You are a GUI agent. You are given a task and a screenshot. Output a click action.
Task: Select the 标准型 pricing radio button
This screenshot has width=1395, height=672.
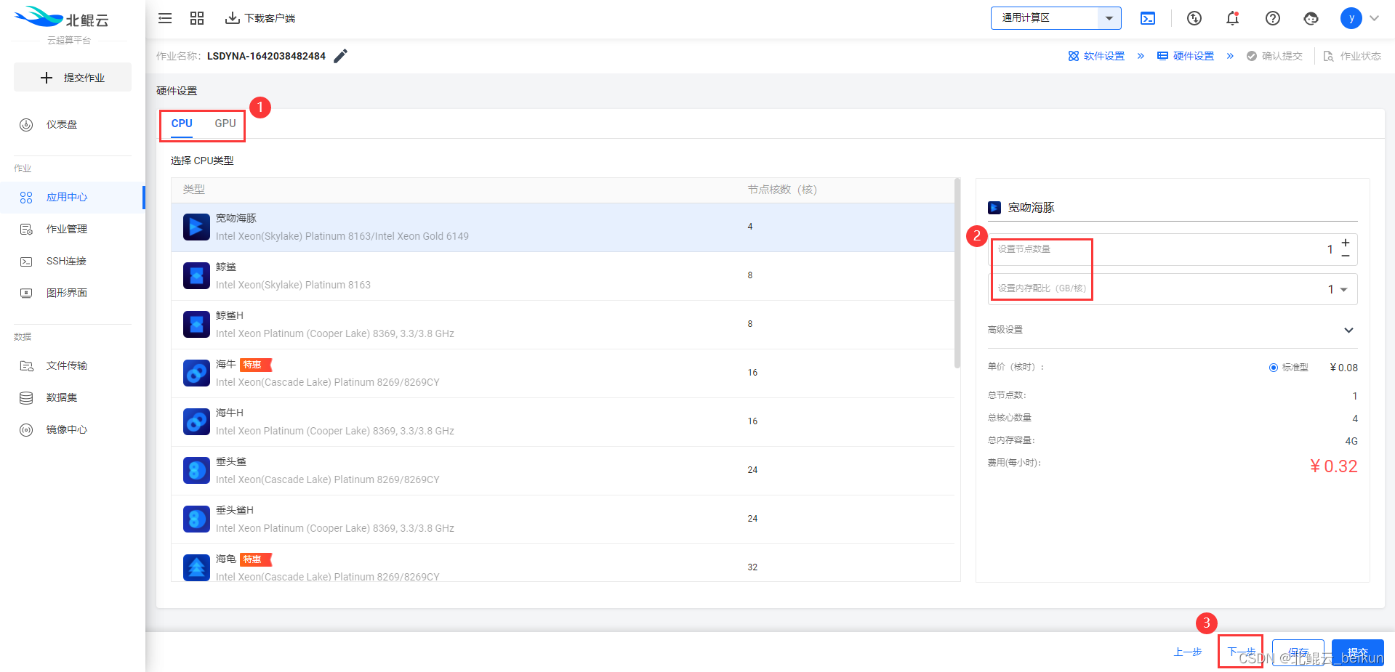[x=1274, y=368]
